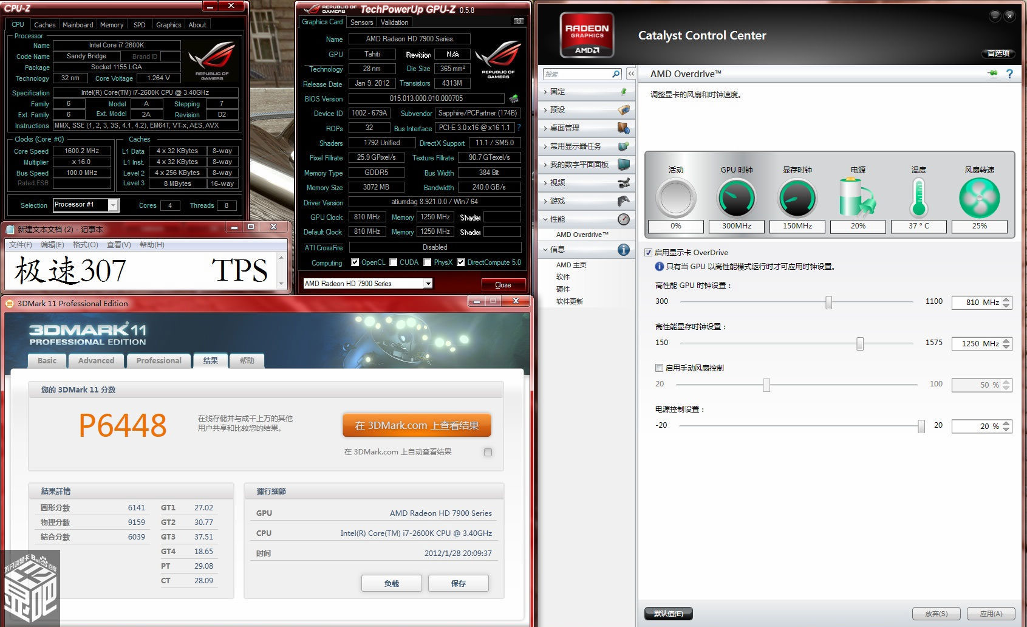Click the 放弃(S) discard button in Catalyst

[x=937, y=614]
